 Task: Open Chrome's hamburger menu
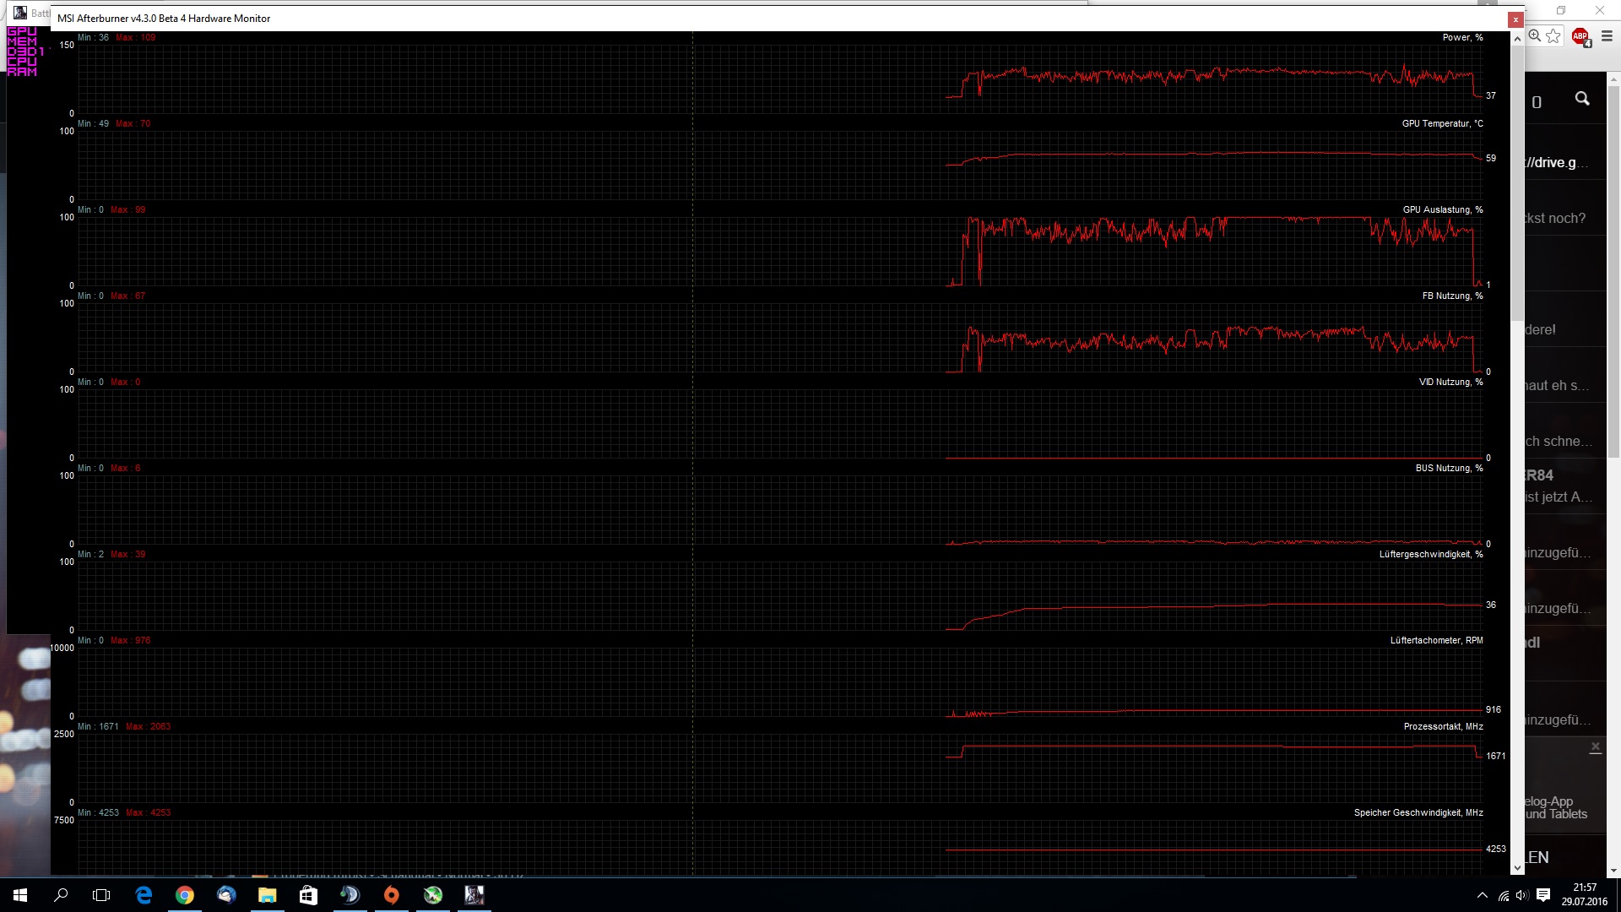click(1607, 36)
